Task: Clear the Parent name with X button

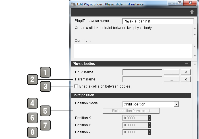Action: click(x=186, y=79)
